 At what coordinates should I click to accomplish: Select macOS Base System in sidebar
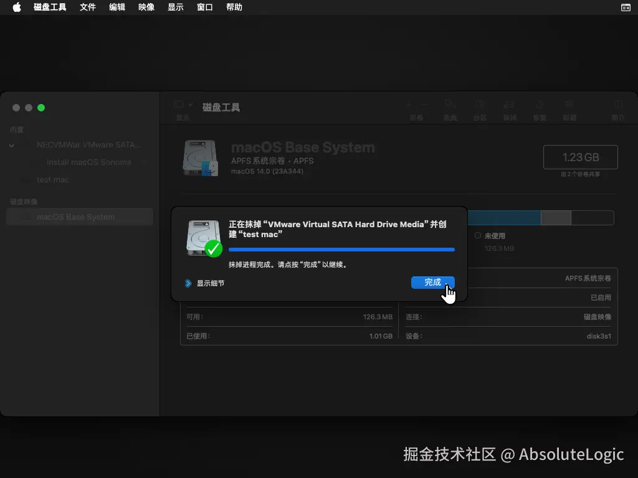[x=80, y=217]
